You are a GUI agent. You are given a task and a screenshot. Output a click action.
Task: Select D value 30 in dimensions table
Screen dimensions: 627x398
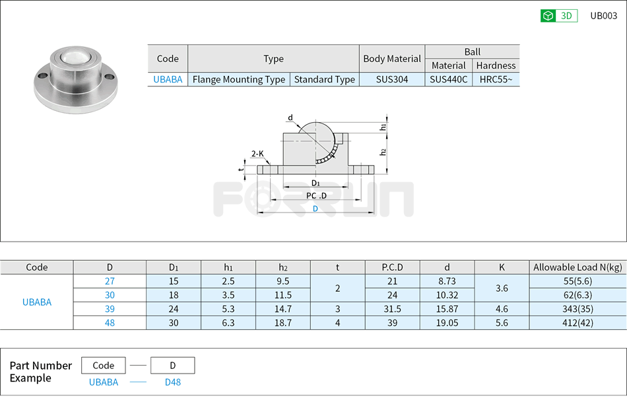pos(110,295)
